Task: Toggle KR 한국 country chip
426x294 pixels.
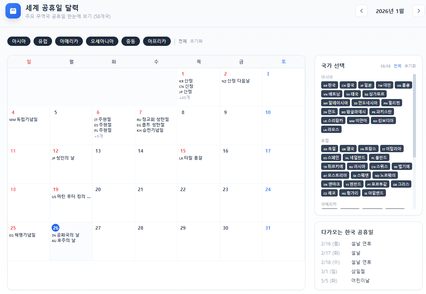Action: [329, 85]
